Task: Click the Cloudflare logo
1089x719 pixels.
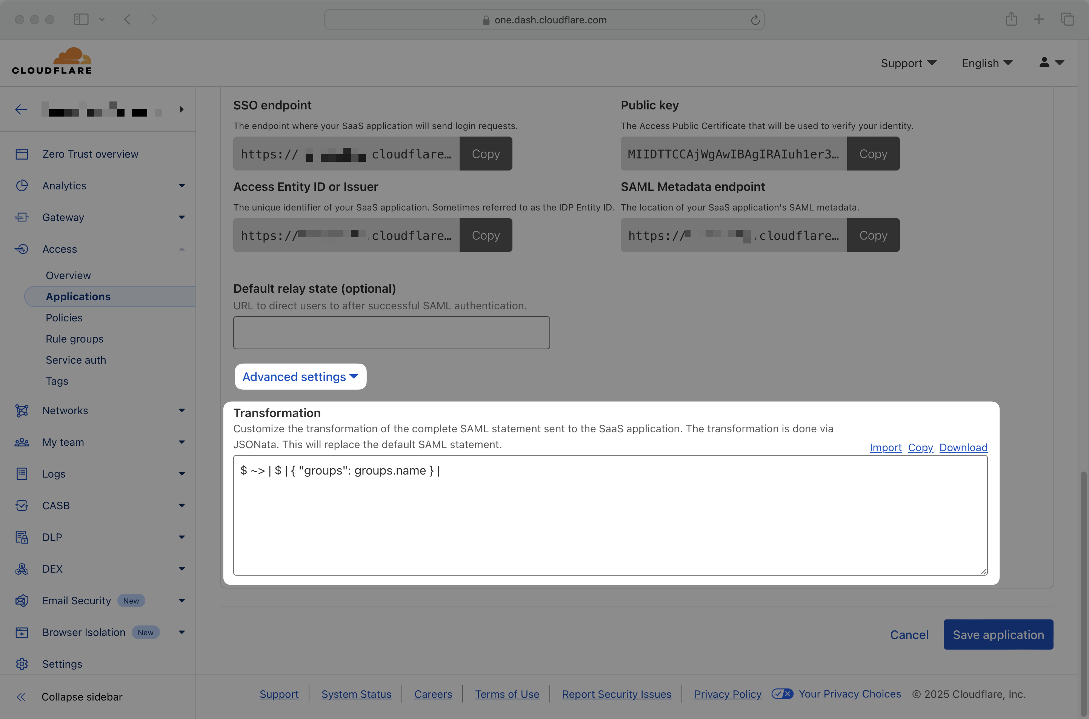Action: pos(52,61)
